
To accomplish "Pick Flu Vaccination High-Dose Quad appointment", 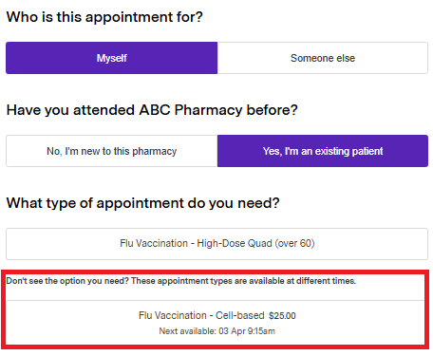I will click(x=216, y=244).
